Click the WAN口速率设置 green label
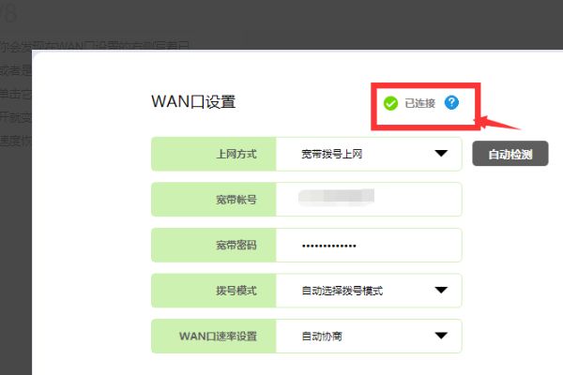 pyautogui.click(x=214, y=336)
